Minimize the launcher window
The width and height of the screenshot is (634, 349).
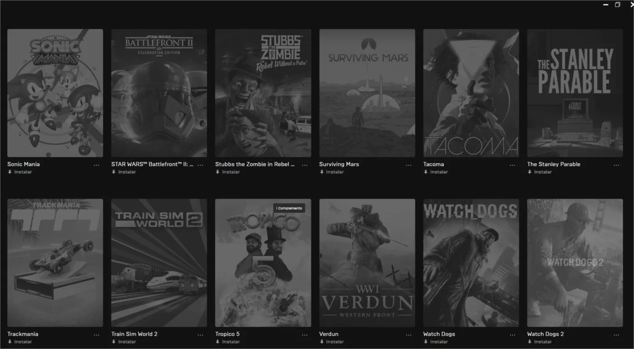605,5
